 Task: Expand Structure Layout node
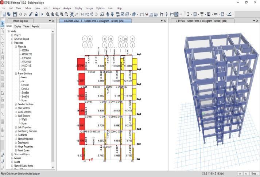point(12,39)
